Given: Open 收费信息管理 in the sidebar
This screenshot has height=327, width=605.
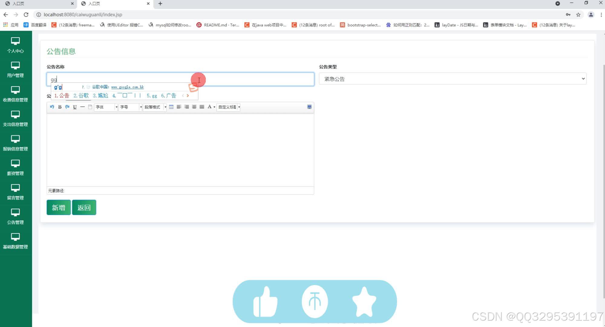Looking at the screenshot, I should pos(15,94).
